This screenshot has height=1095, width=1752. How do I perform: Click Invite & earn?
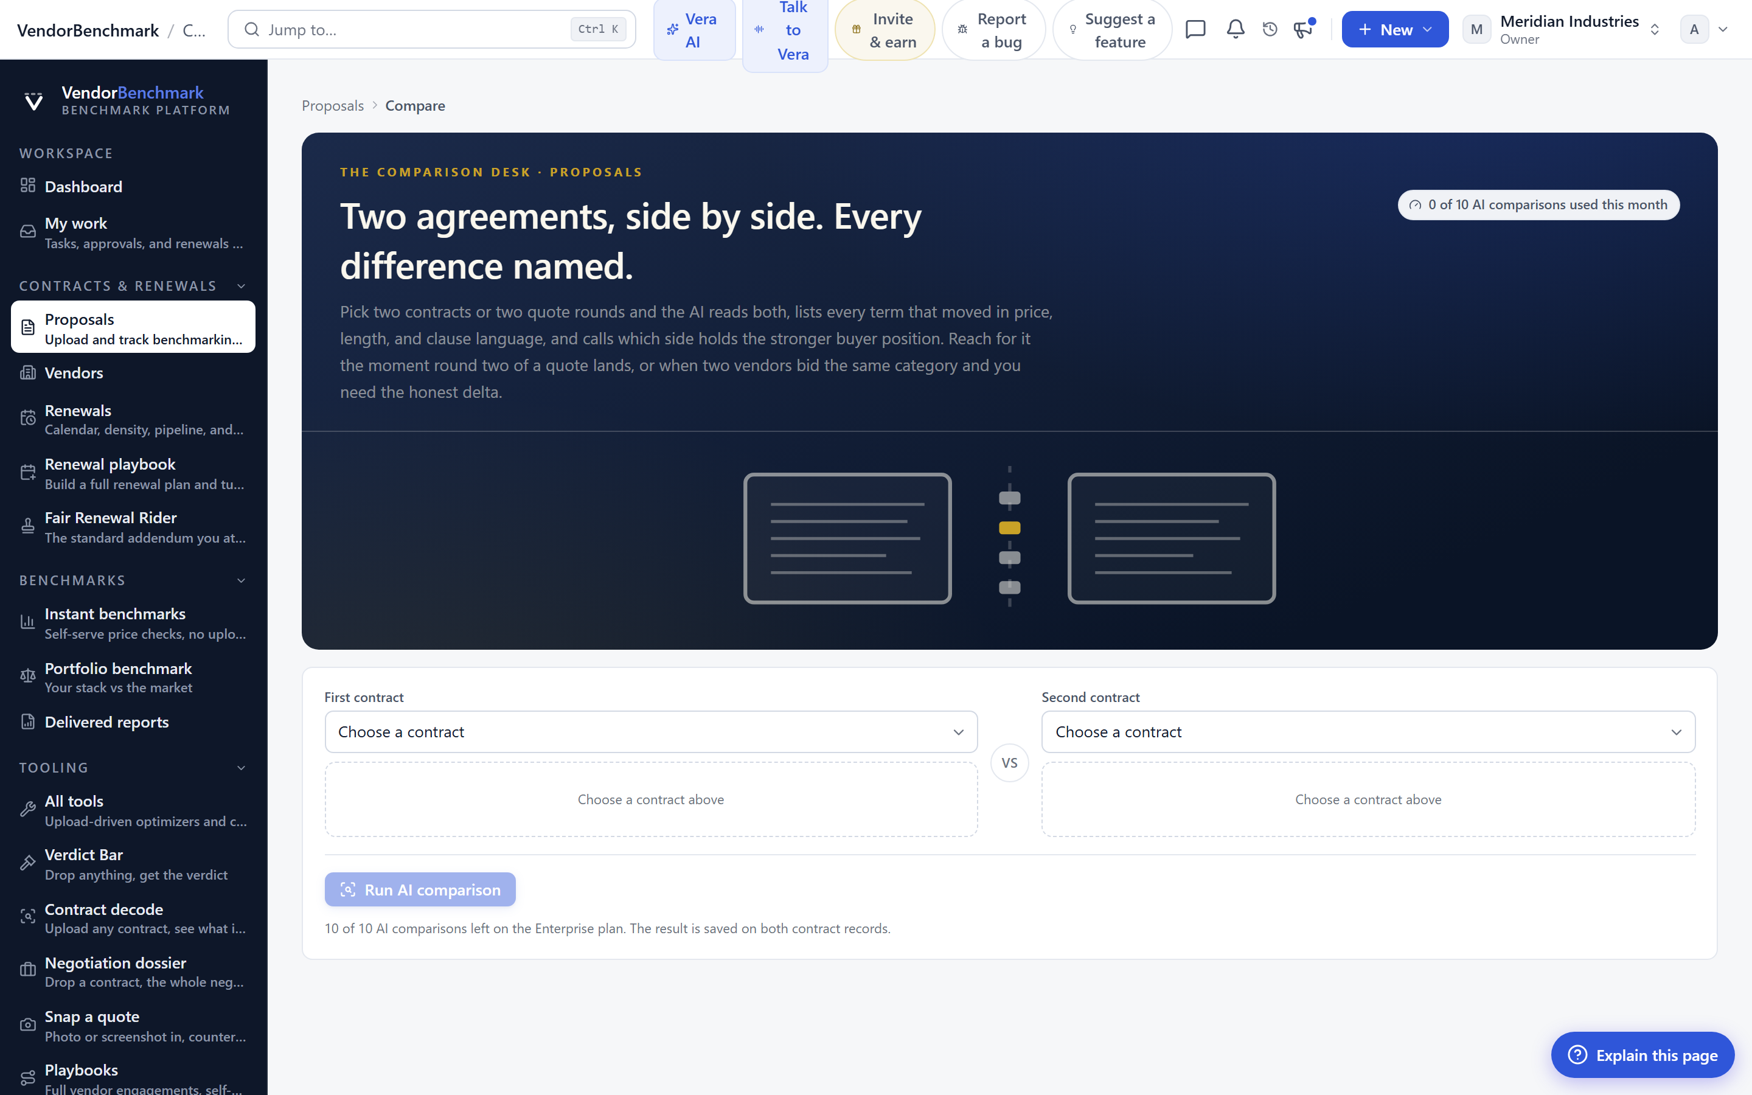click(x=885, y=30)
